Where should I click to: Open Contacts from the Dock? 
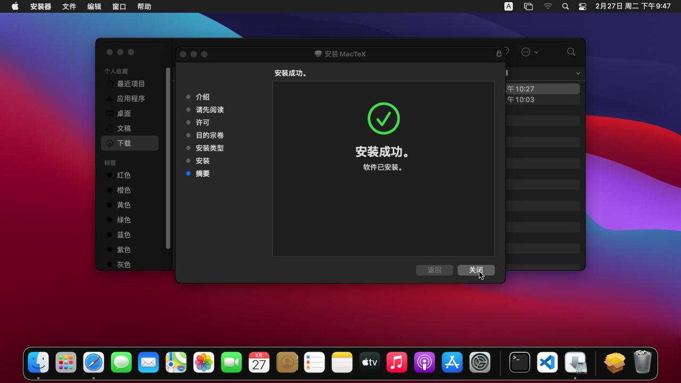click(x=287, y=363)
